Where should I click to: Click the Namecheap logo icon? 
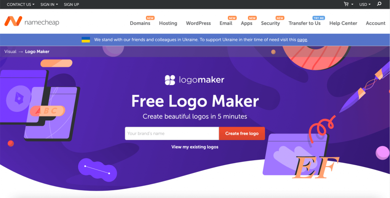click(x=13, y=21)
